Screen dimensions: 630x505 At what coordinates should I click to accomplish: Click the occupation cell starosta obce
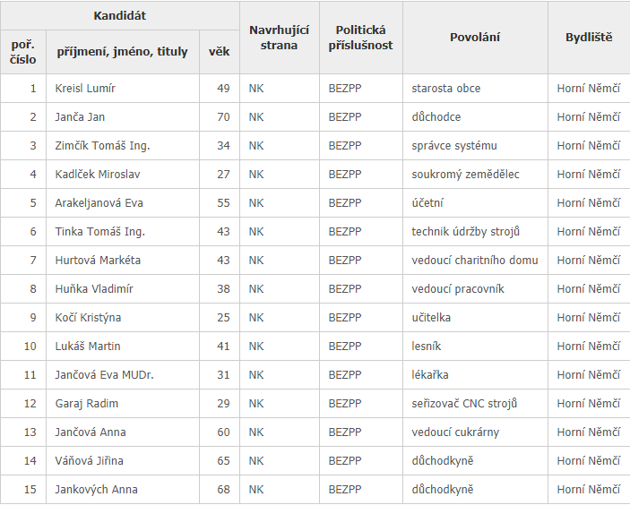pyautogui.click(x=447, y=89)
